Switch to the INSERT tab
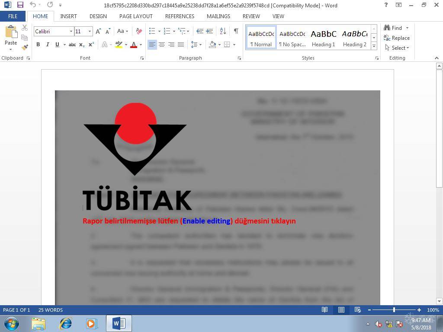The image size is (443, 332). click(68, 16)
